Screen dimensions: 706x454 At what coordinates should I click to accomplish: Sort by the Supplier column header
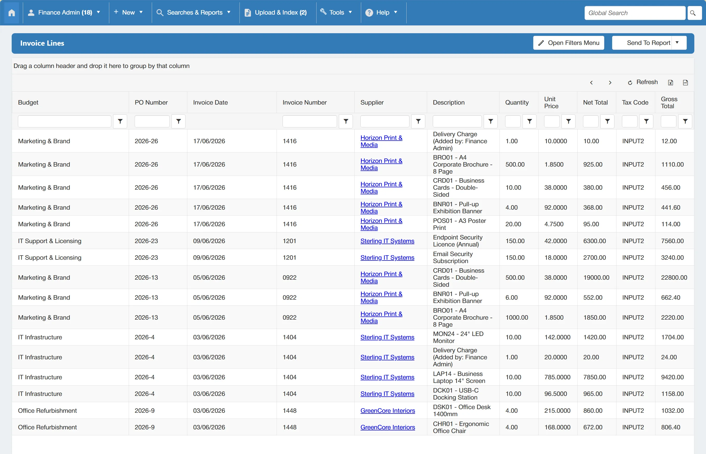372,102
